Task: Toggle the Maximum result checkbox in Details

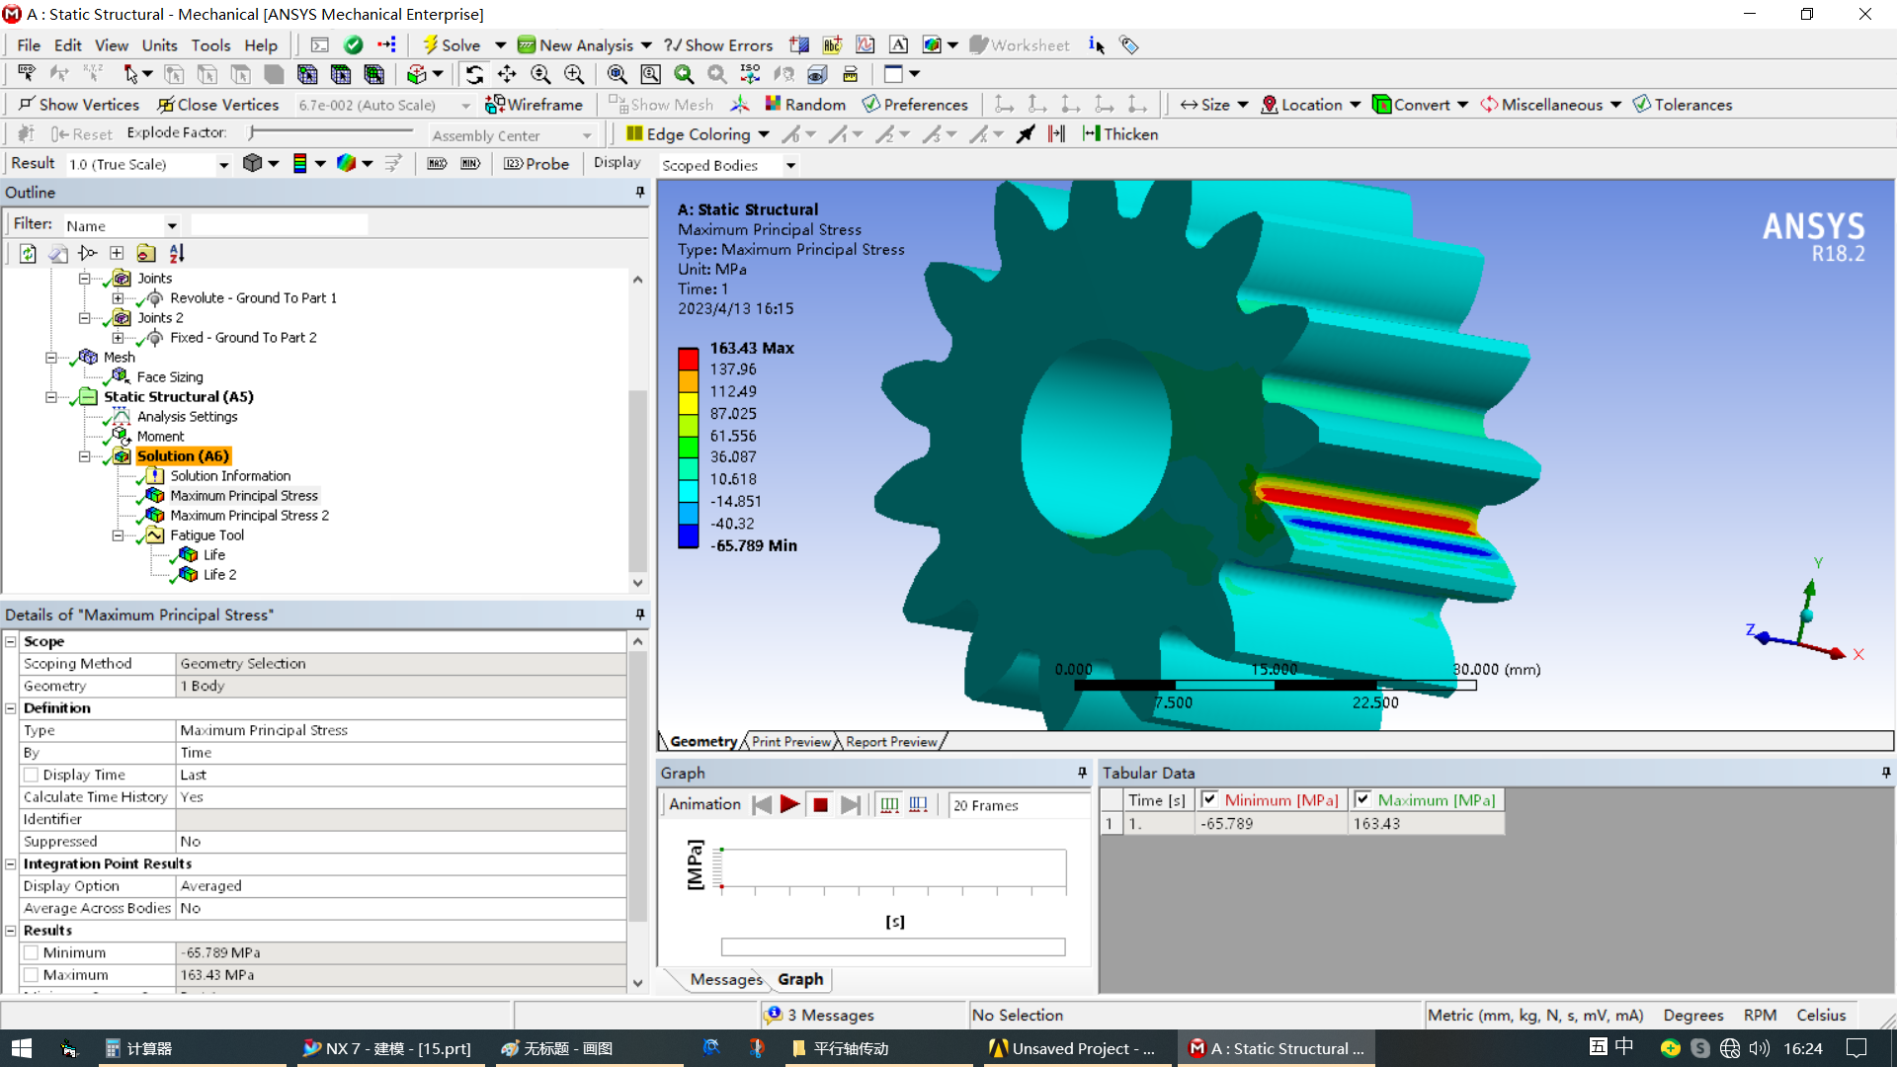Action: tap(31, 975)
